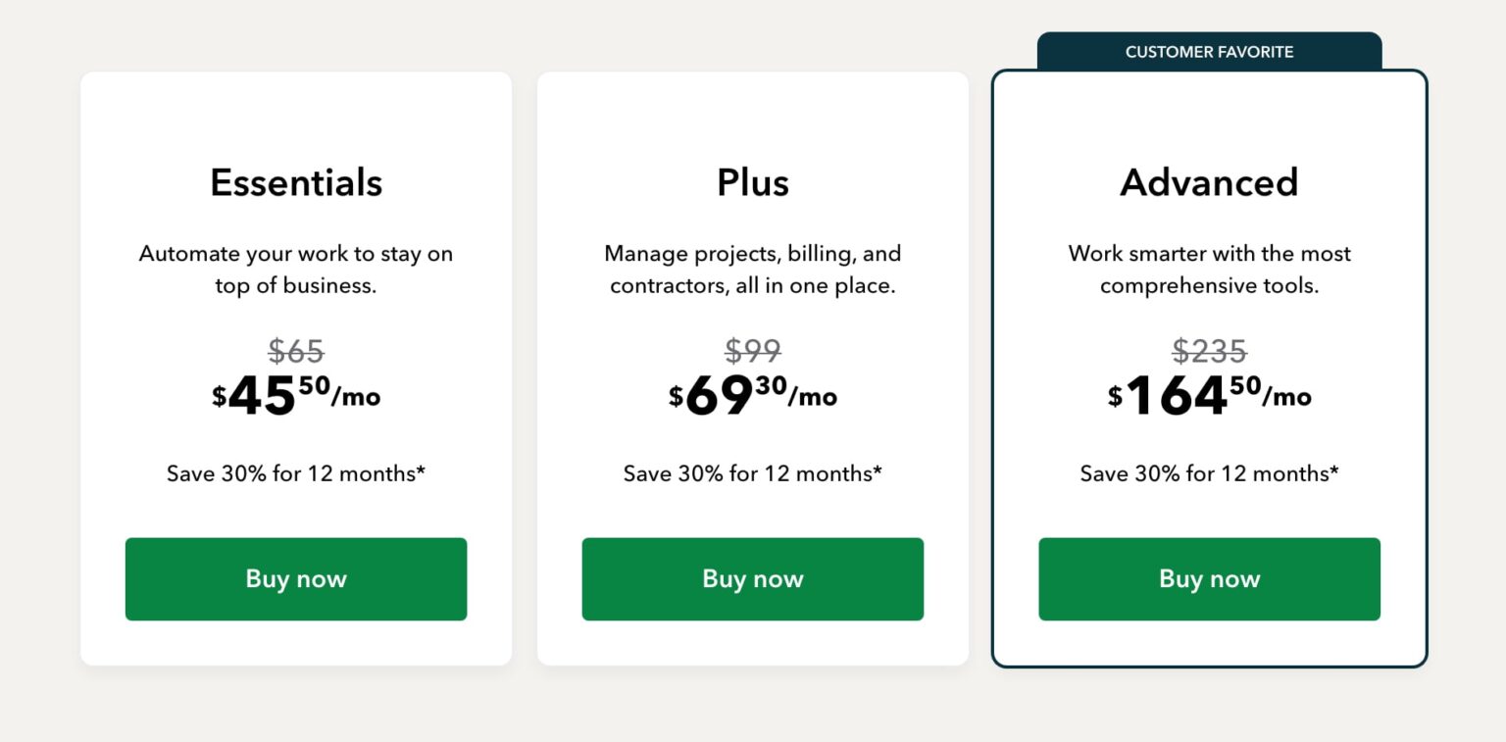This screenshot has height=742, width=1506.
Task: Click the "Work smarter" description text
Action: click(1209, 270)
